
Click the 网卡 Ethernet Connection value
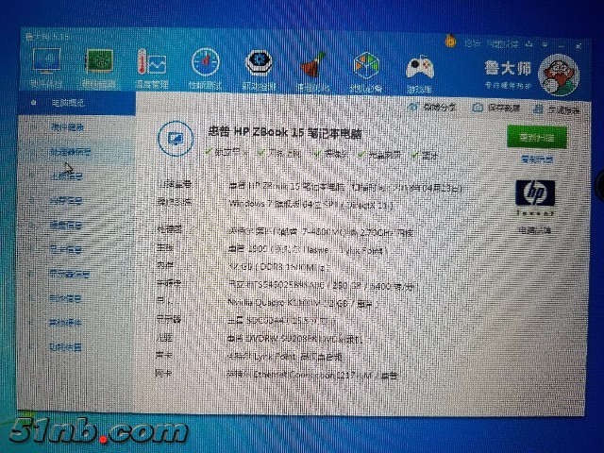click(312, 375)
